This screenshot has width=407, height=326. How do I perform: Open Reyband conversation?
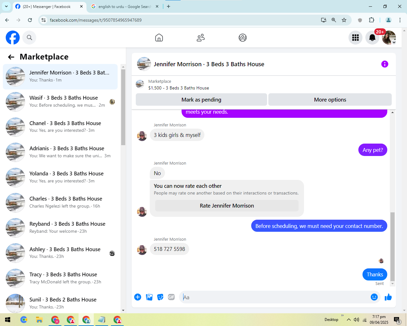pos(60,228)
